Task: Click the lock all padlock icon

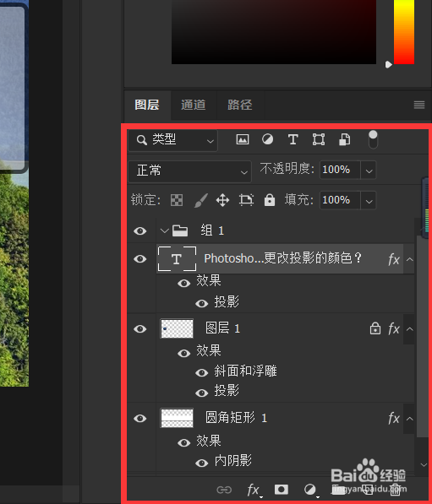Action: pyautogui.click(x=270, y=200)
